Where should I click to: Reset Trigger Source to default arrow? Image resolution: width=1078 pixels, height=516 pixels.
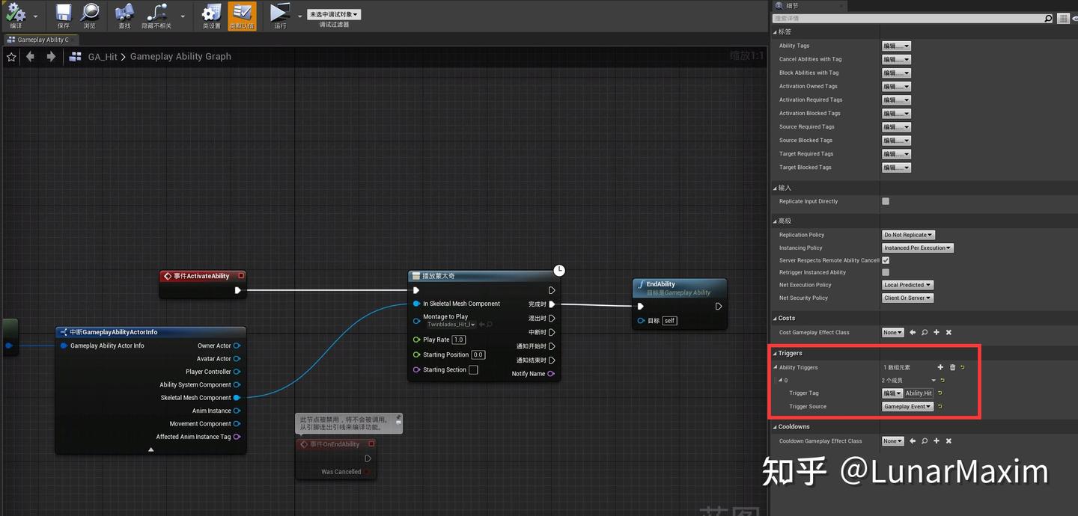pos(940,407)
